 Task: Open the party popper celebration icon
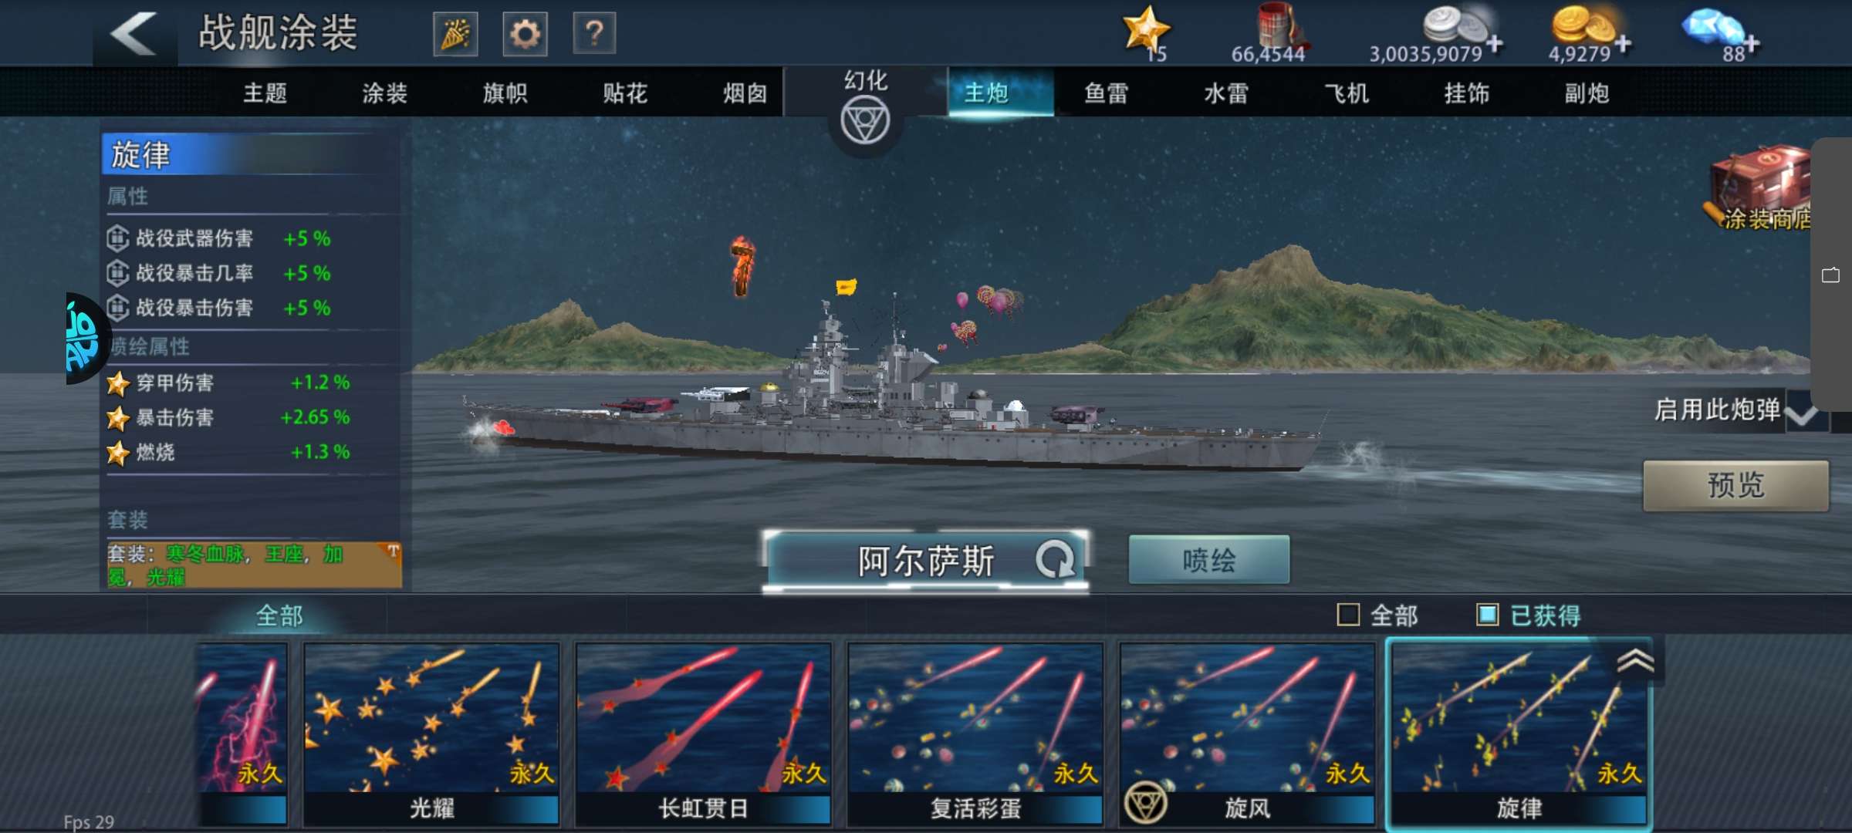(455, 34)
